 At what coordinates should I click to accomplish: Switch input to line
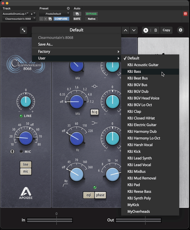coord(26,165)
